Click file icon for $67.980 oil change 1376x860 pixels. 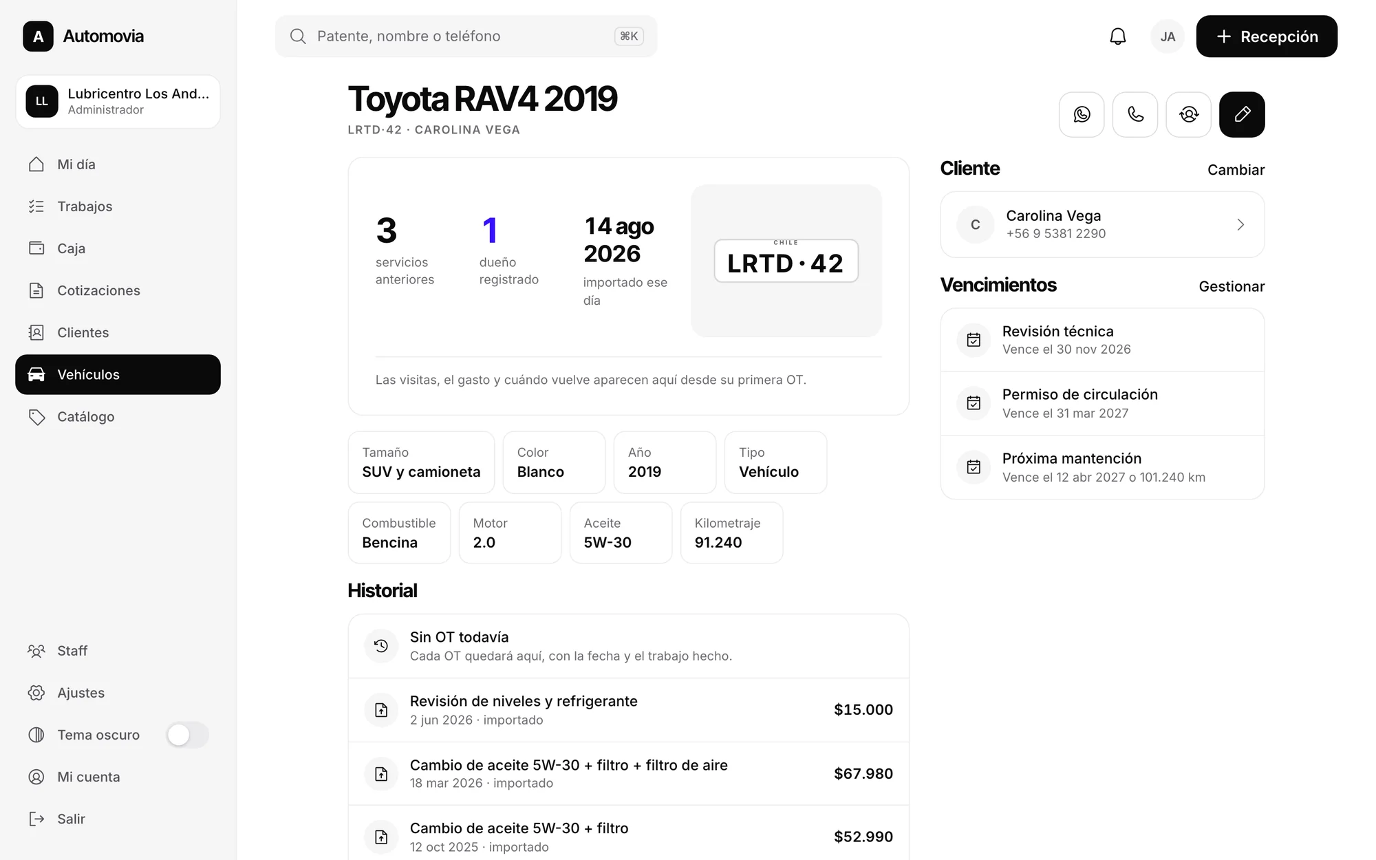coord(381,774)
